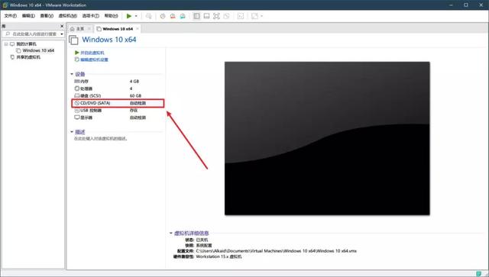The image size is (489, 277).
Task: Click the status bar message icon
Action: (x=479, y=274)
